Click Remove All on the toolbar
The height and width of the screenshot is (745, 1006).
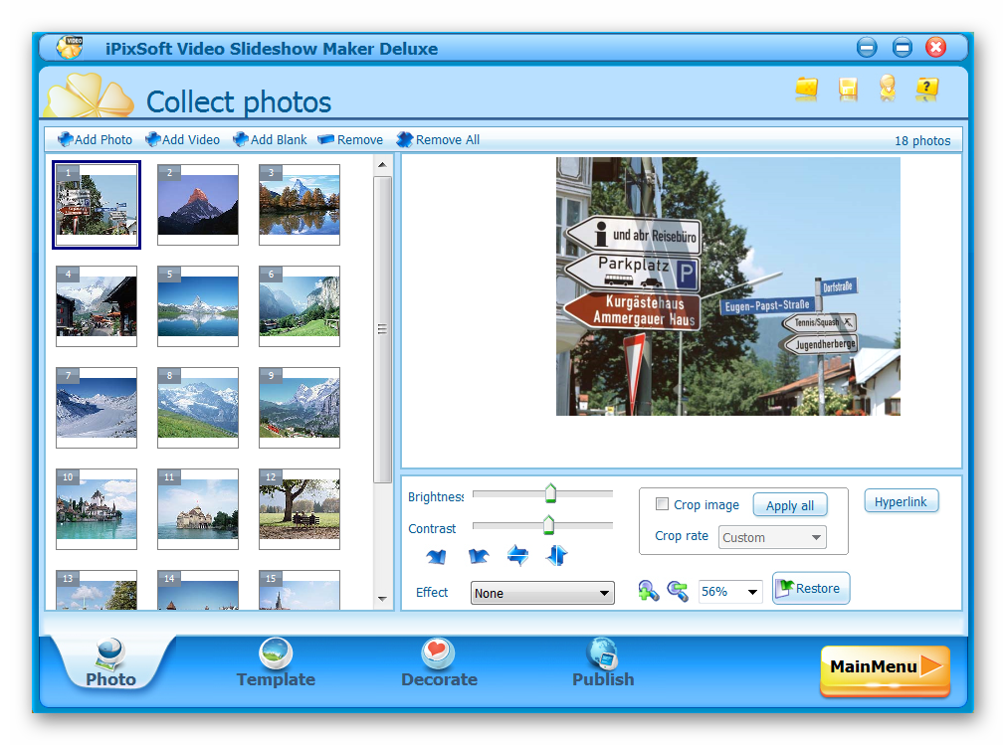(x=438, y=139)
